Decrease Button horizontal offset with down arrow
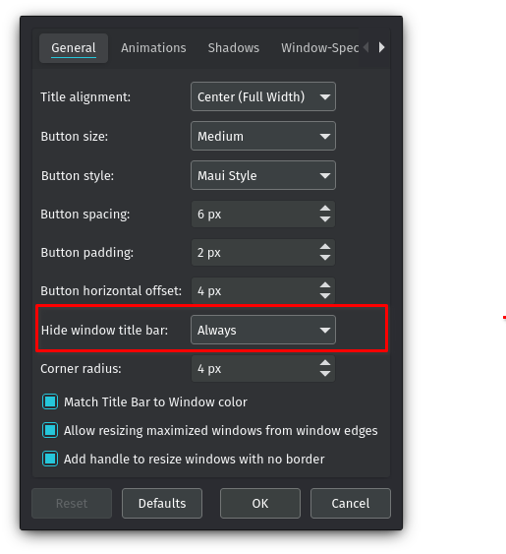The width and height of the screenshot is (506, 554). coord(325,296)
